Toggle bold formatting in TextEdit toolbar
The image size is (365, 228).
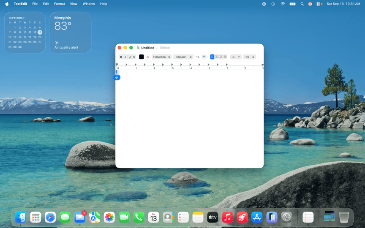tap(121, 57)
